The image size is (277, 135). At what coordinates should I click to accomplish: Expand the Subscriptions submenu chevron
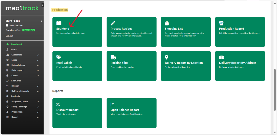[38, 65]
